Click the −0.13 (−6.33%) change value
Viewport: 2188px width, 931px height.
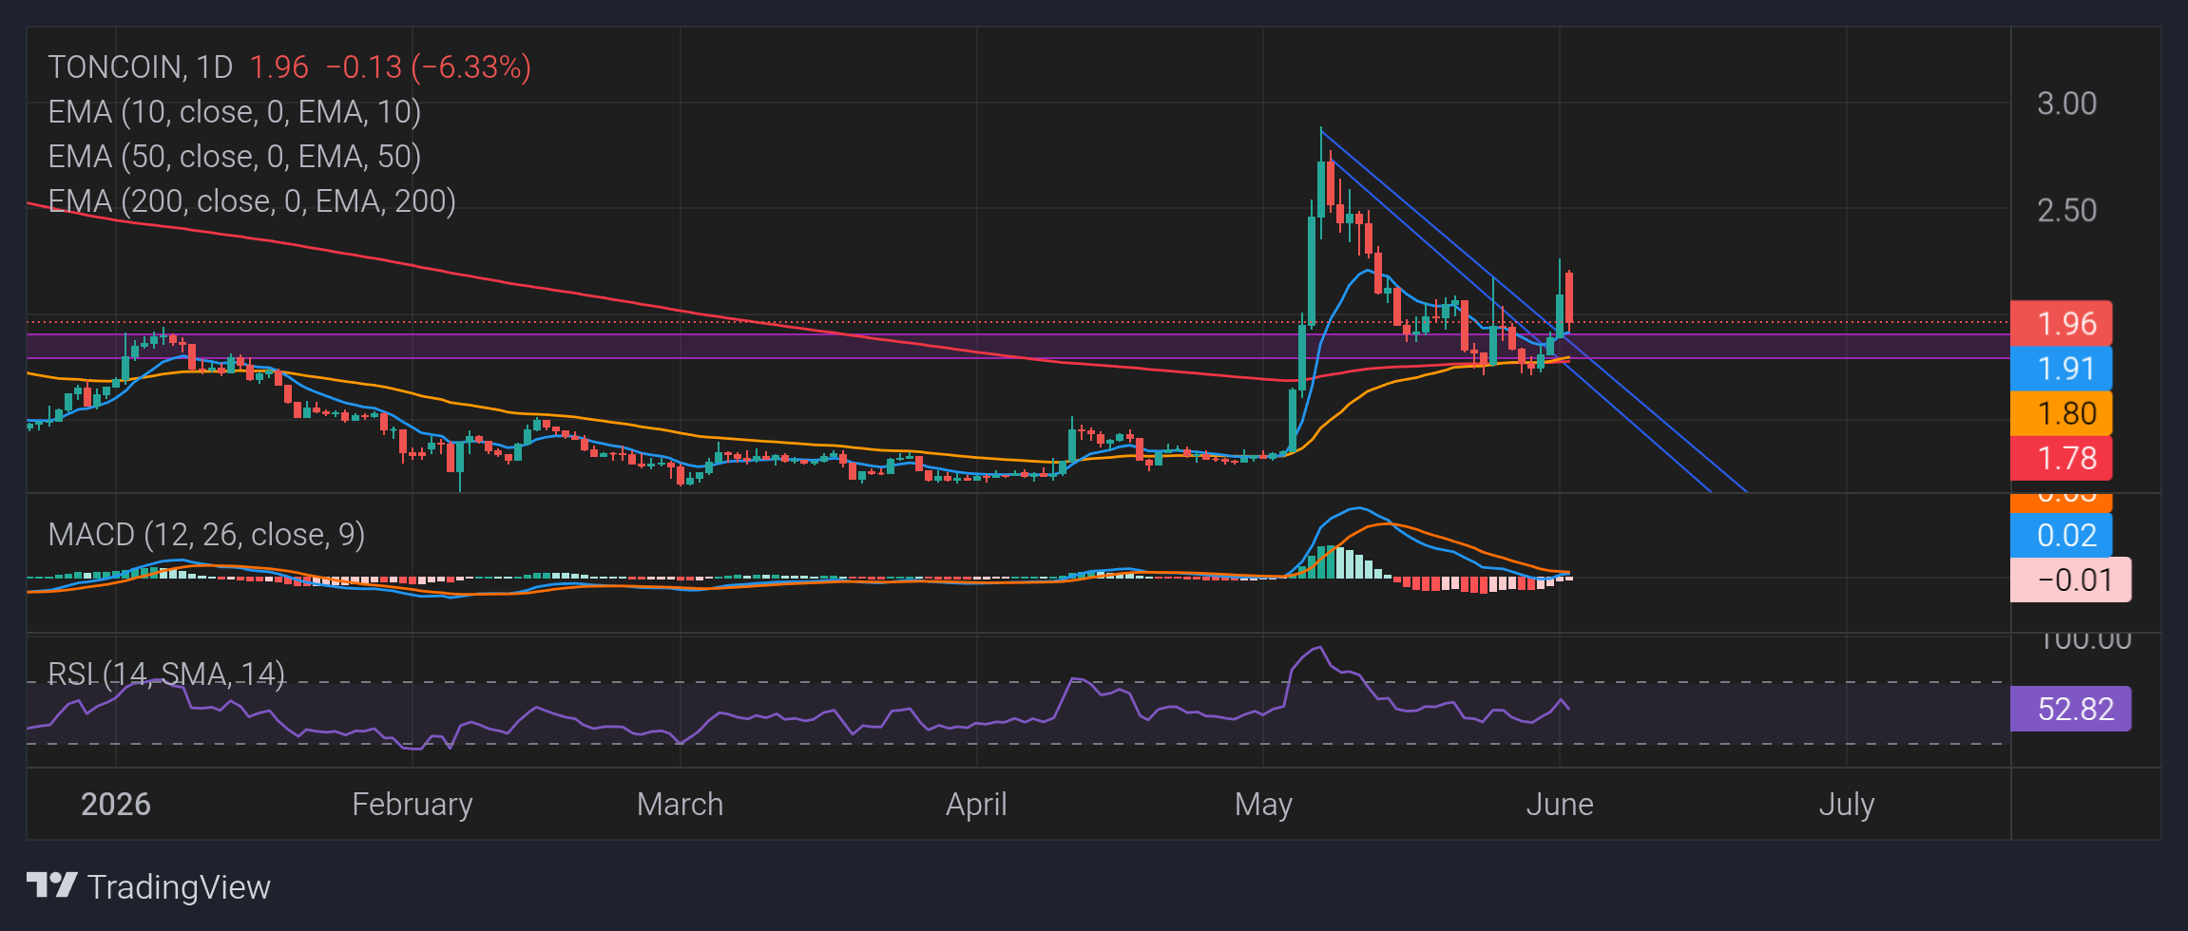(x=428, y=67)
